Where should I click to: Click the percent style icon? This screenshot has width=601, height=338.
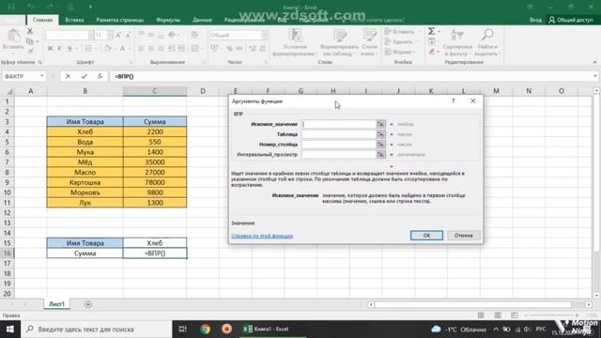pos(229,48)
